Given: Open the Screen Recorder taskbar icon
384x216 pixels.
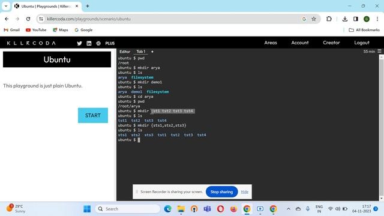Looking at the screenshot, I should (x=260, y=209).
